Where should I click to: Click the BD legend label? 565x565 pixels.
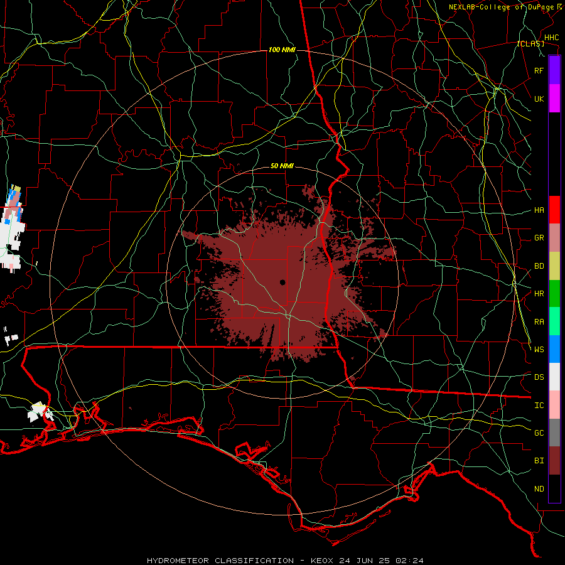(539, 266)
